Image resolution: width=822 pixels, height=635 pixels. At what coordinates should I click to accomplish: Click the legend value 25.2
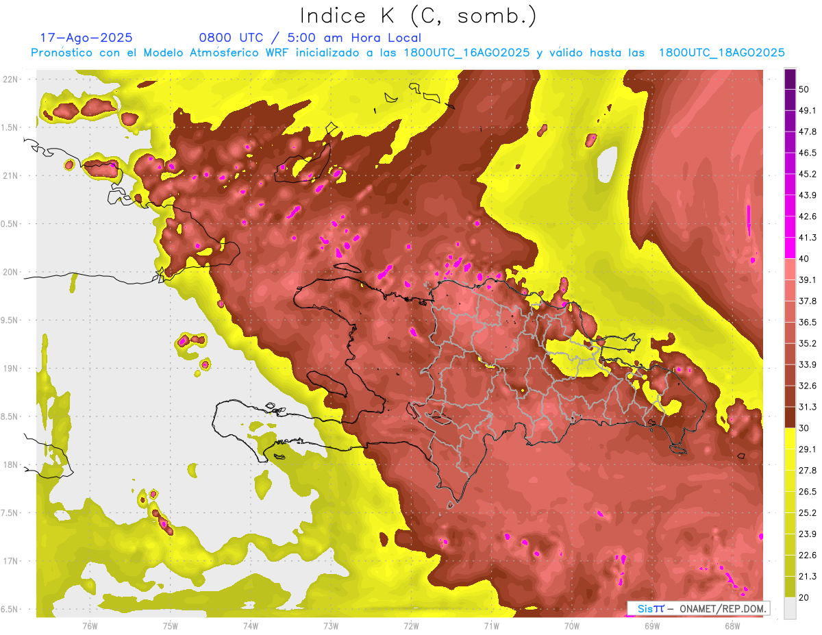[808, 512]
